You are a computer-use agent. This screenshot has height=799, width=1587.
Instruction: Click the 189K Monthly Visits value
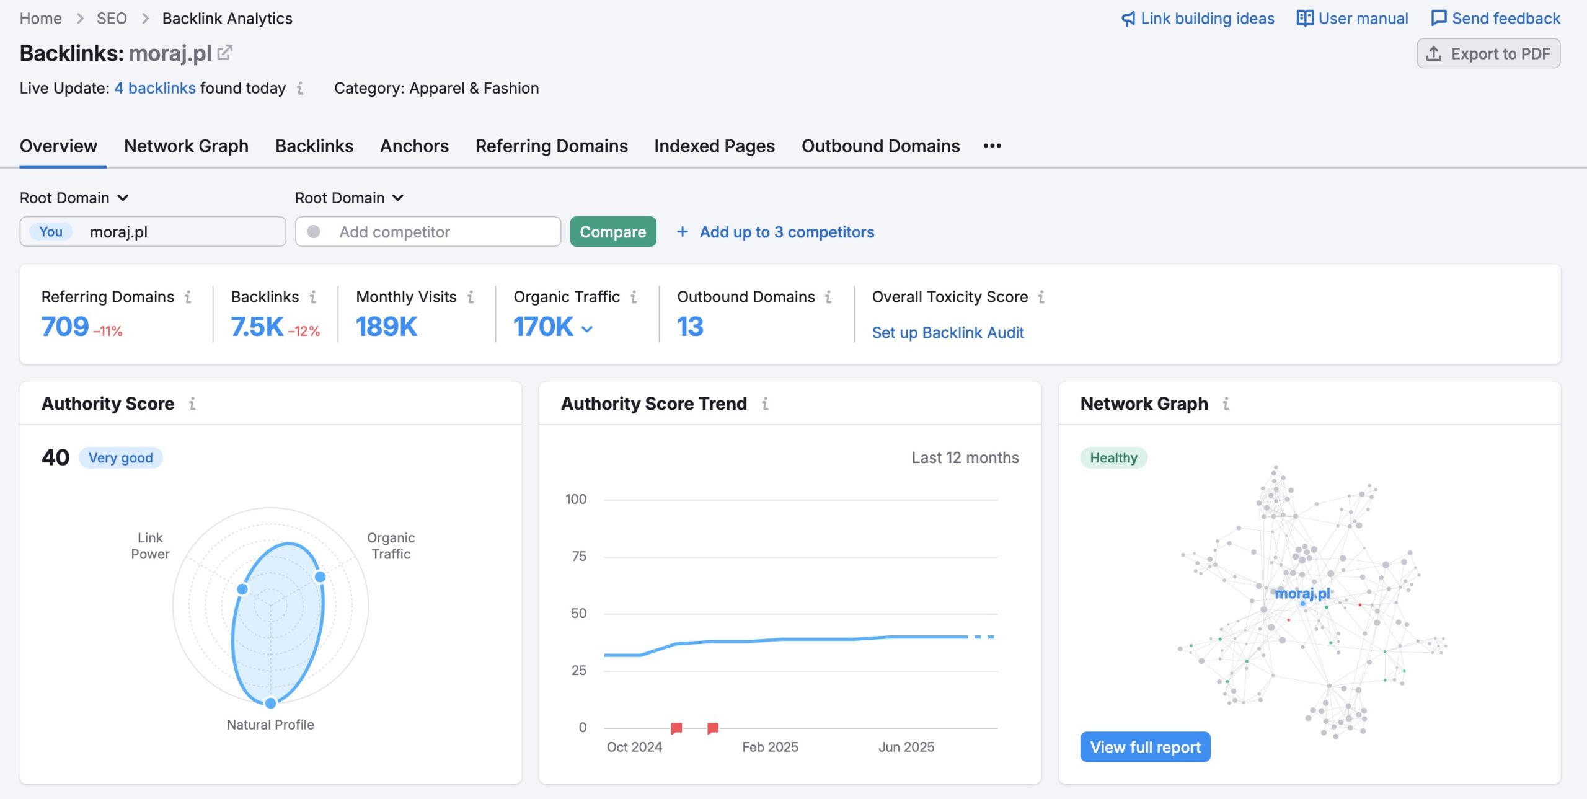click(x=387, y=327)
